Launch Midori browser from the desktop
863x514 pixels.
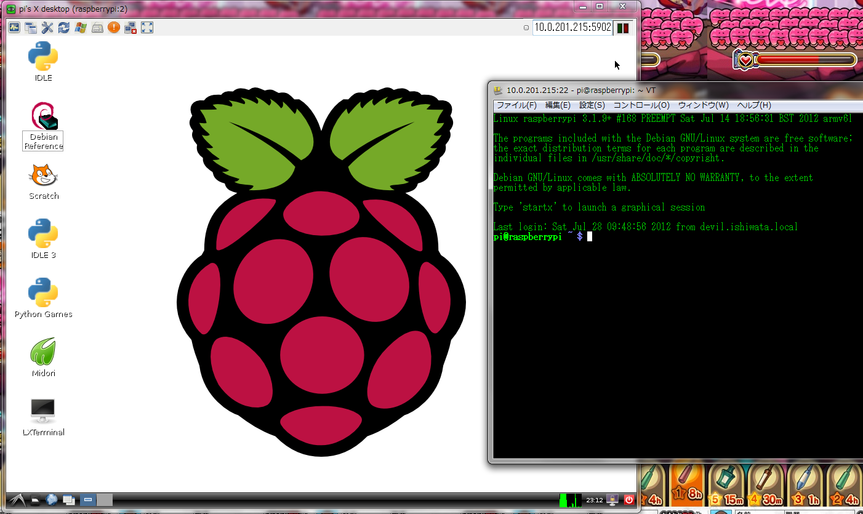click(x=43, y=357)
